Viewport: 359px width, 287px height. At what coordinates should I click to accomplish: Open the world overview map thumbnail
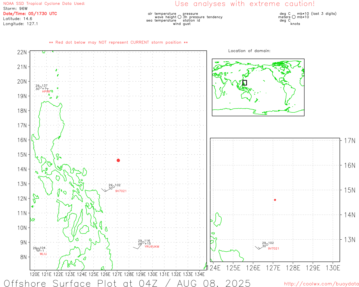click(x=258, y=87)
